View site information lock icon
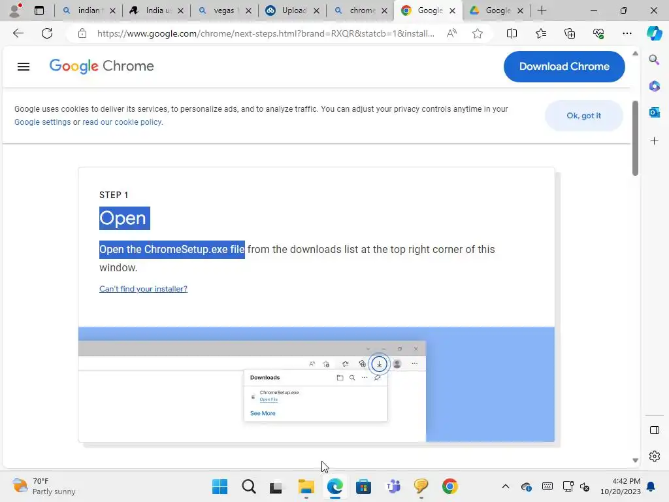 pyautogui.click(x=82, y=33)
